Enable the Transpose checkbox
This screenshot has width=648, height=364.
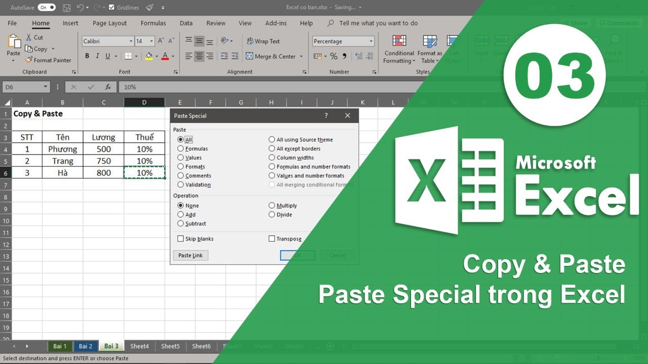(x=272, y=239)
